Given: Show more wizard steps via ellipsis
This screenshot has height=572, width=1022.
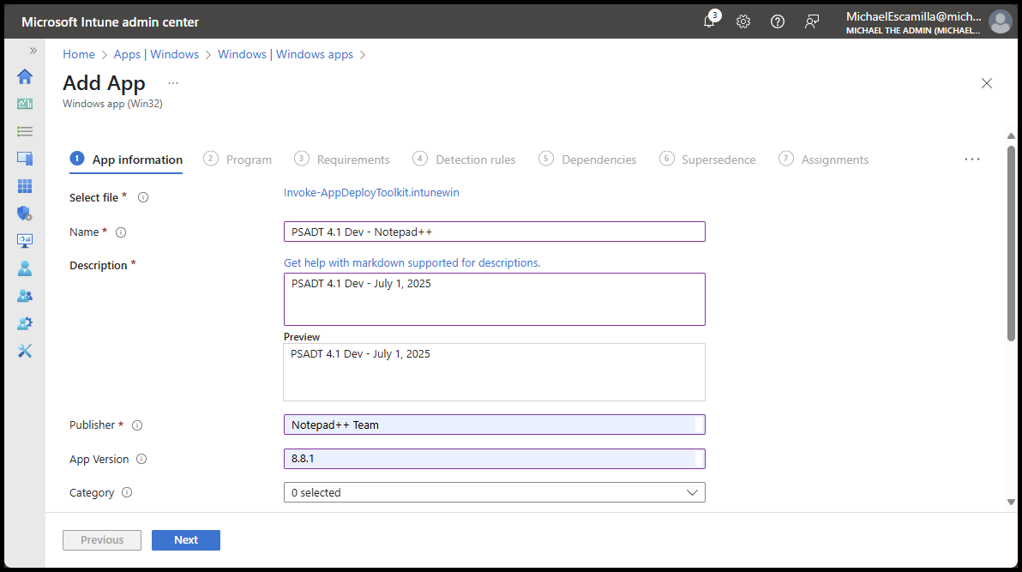Looking at the screenshot, I should click(x=971, y=160).
